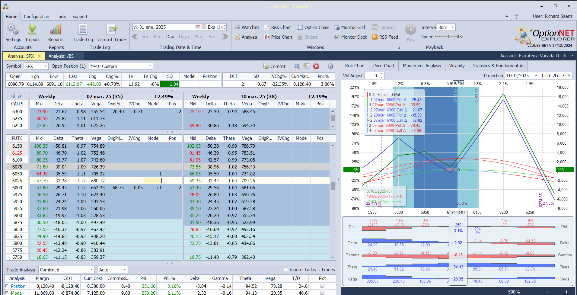The width and height of the screenshot is (577, 295).
Task: Open analysis settings gear icon
Action: click(x=331, y=66)
